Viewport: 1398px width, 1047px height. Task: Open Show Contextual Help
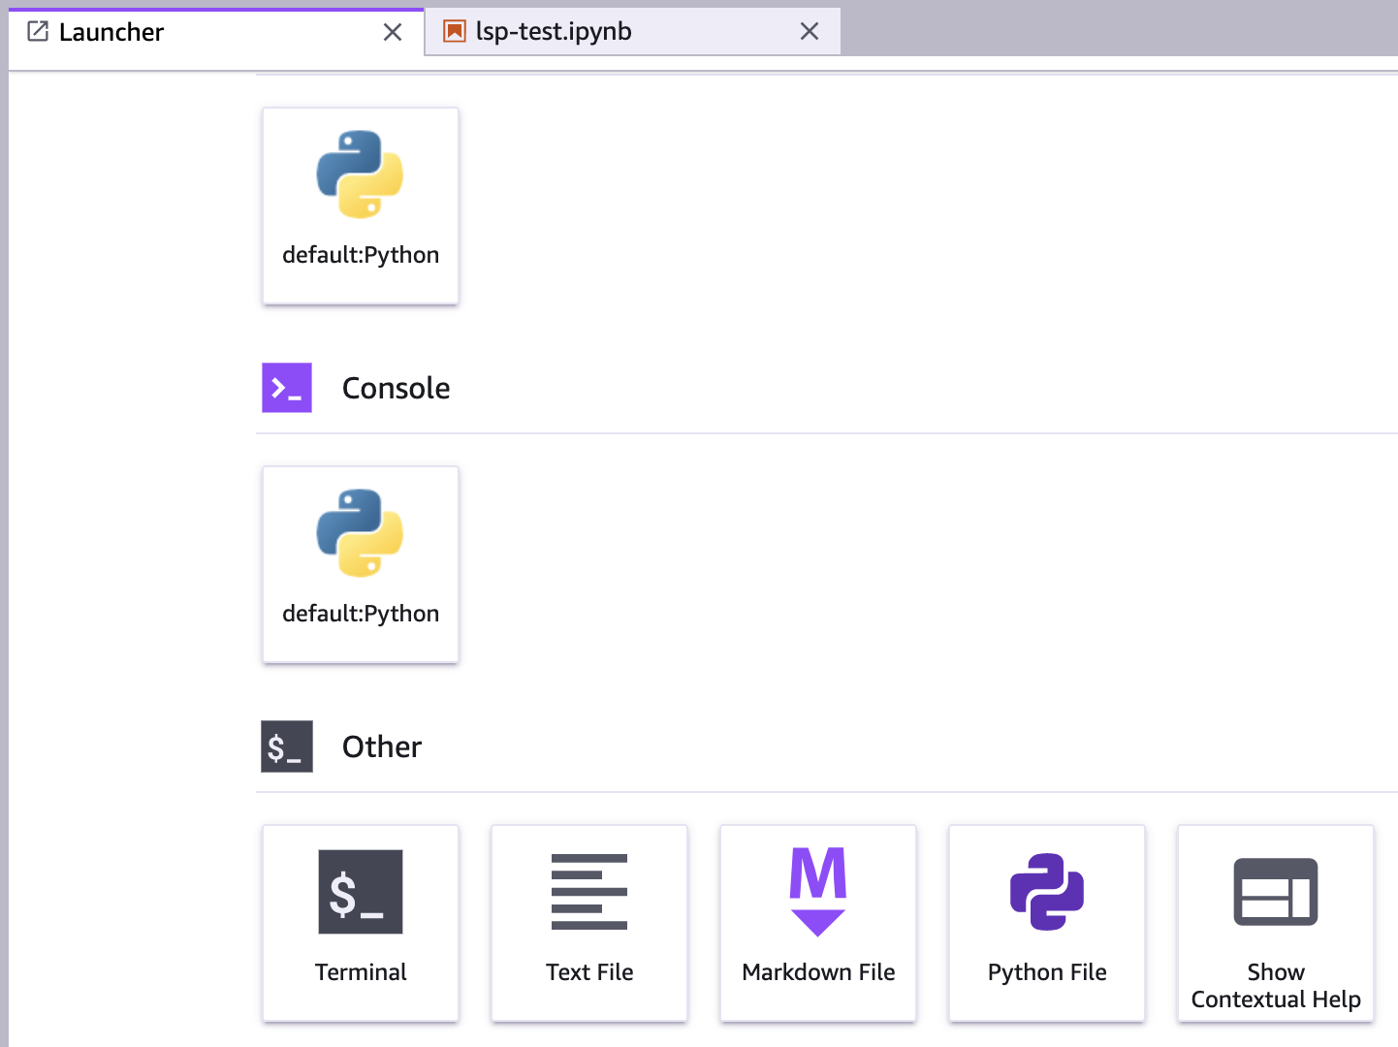click(x=1275, y=923)
